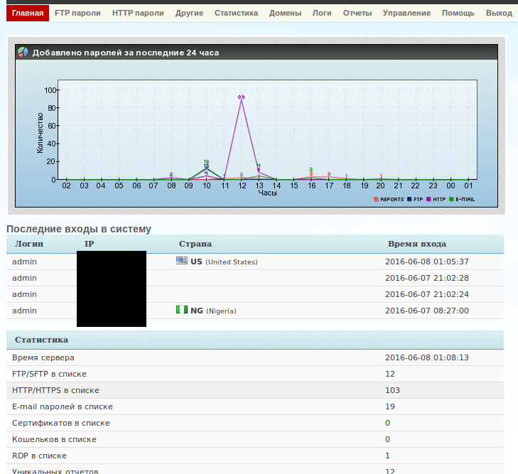Open the FTP пароли menu item
The image size is (518, 474).
pos(77,14)
